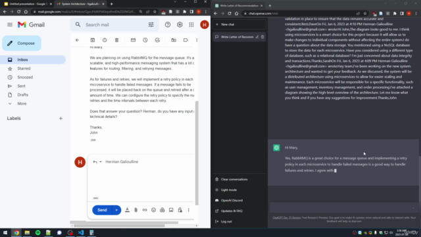Open the Snoozed folder

coord(25,78)
